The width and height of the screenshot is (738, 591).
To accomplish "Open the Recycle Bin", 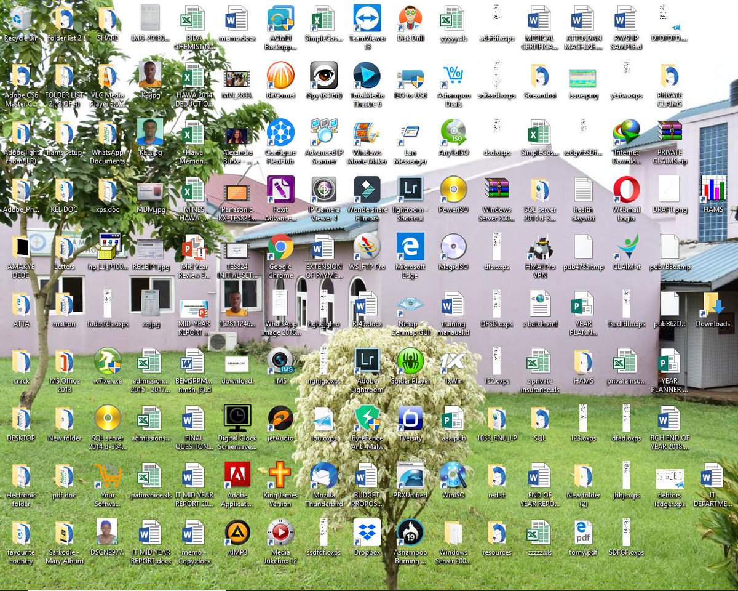I will [x=21, y=18].
